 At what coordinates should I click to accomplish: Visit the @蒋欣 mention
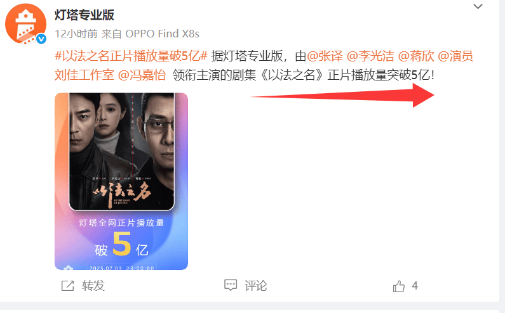click(416, 56)
